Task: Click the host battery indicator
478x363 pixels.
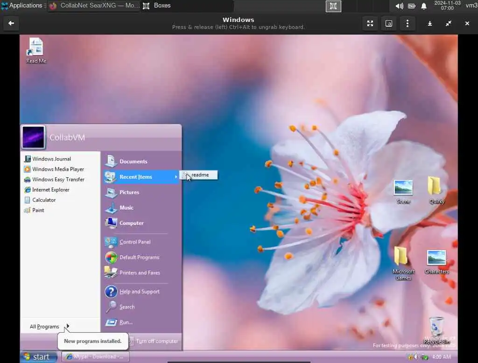Action: pyautogui.click(x=412, y=6)
